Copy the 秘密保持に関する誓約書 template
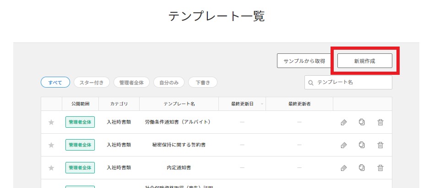The width and height of the screenshot is (434, 188). coord(362,145)
